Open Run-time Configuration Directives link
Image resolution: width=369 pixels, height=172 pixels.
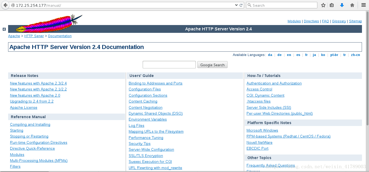click(x=39, y=143)
